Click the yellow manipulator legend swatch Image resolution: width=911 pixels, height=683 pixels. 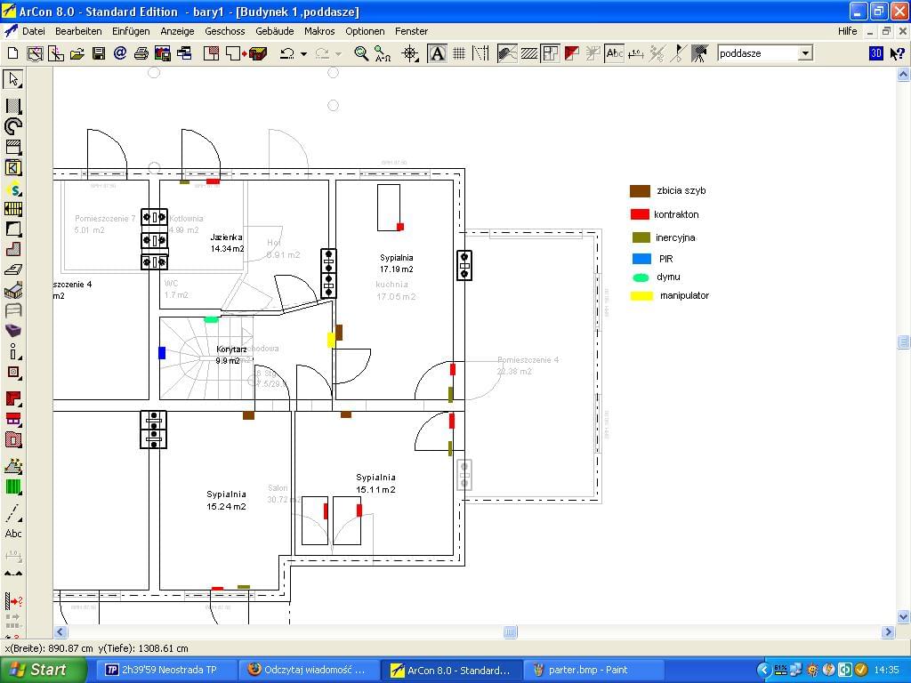(x=641, y=295)
